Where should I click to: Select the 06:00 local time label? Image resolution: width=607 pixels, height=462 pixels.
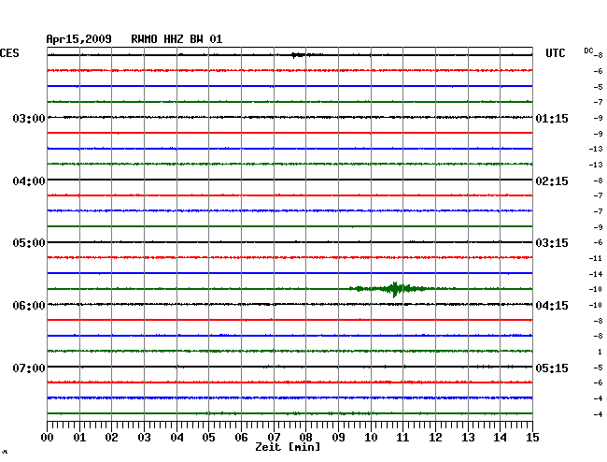click(x=29, y=306)
